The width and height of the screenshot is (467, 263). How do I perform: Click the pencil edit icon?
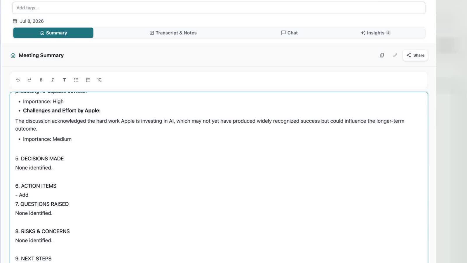point(395,55)
